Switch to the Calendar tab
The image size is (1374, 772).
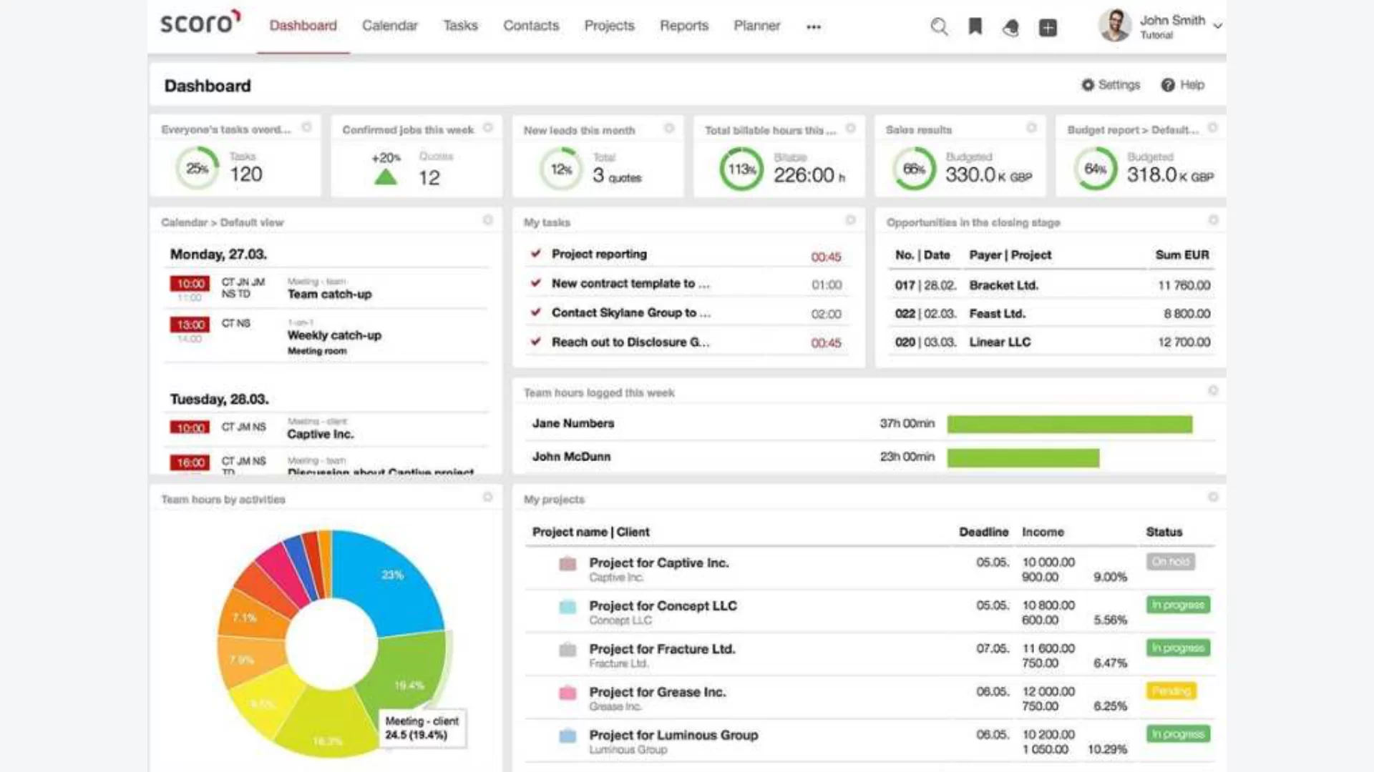tap(389, 26)
